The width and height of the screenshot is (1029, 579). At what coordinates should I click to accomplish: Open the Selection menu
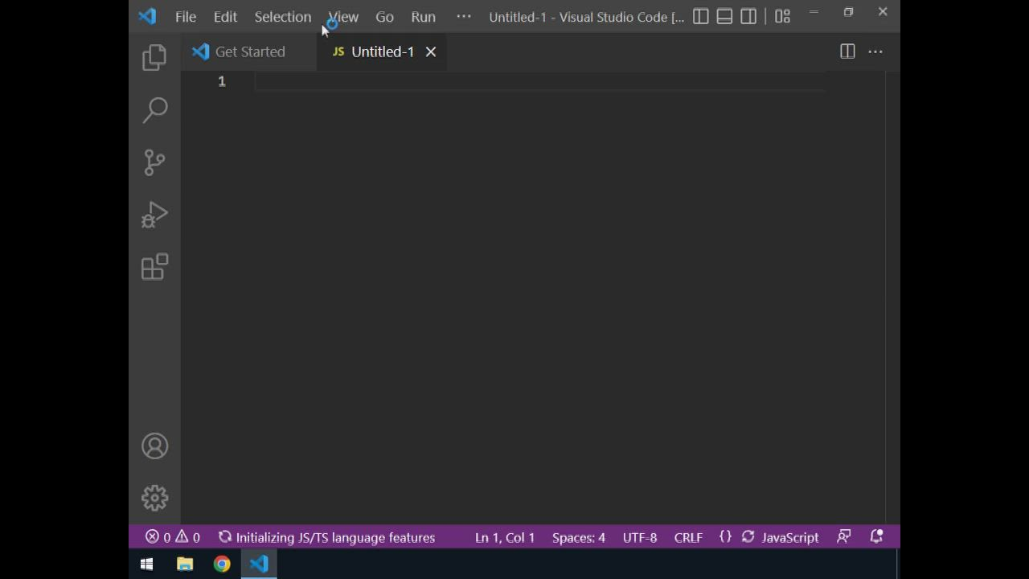(283, 17)
